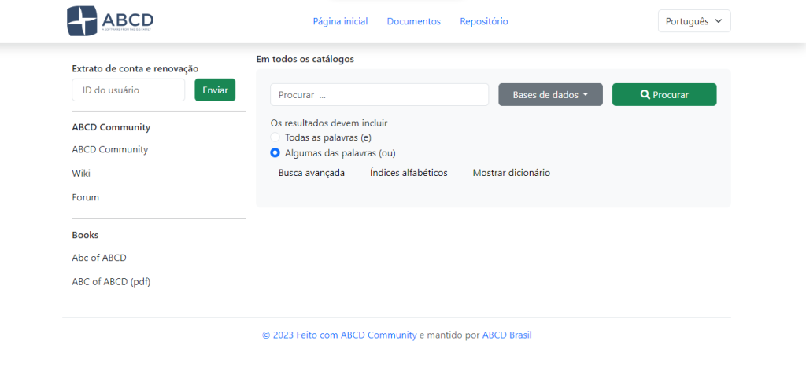Open the 'Abc of ABCD' book link
The height and width of the screenshot is (392, 806).
coord(99,258)
